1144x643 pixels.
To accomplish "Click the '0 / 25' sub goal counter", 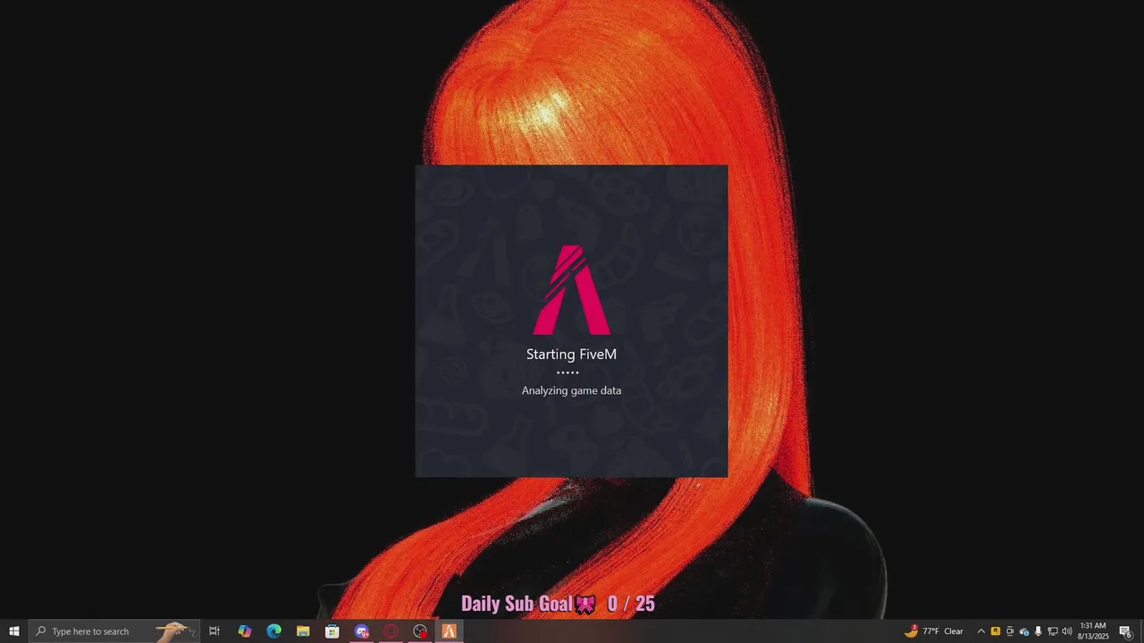I will pos(631,604).
